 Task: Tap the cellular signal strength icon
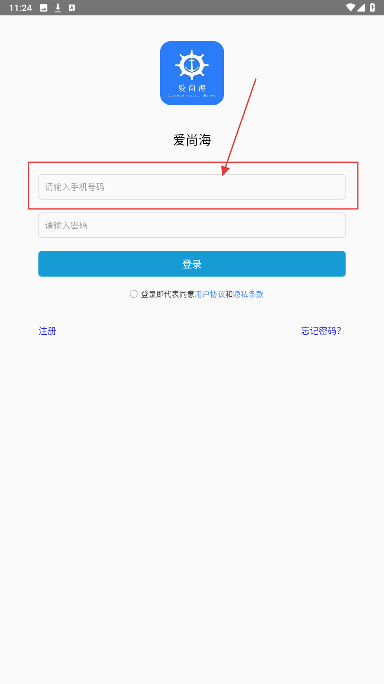[361, 8]
